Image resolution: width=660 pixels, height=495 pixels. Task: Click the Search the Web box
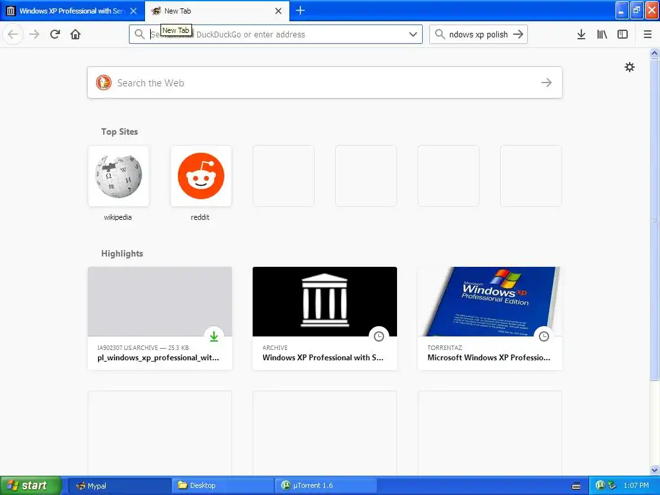tap(325, 82)
